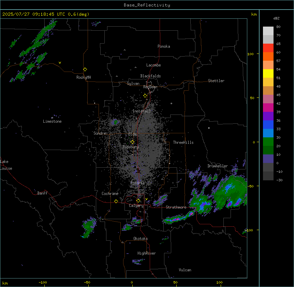This screenshot has height=287, width=294.
Task: Click the large green storm cell south of Drumheller
Action: click(x=231, y=192)
